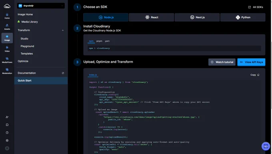Click the Cloudinary cloud logo
Viewport: 272px width, 154px height.
[7, 6]
